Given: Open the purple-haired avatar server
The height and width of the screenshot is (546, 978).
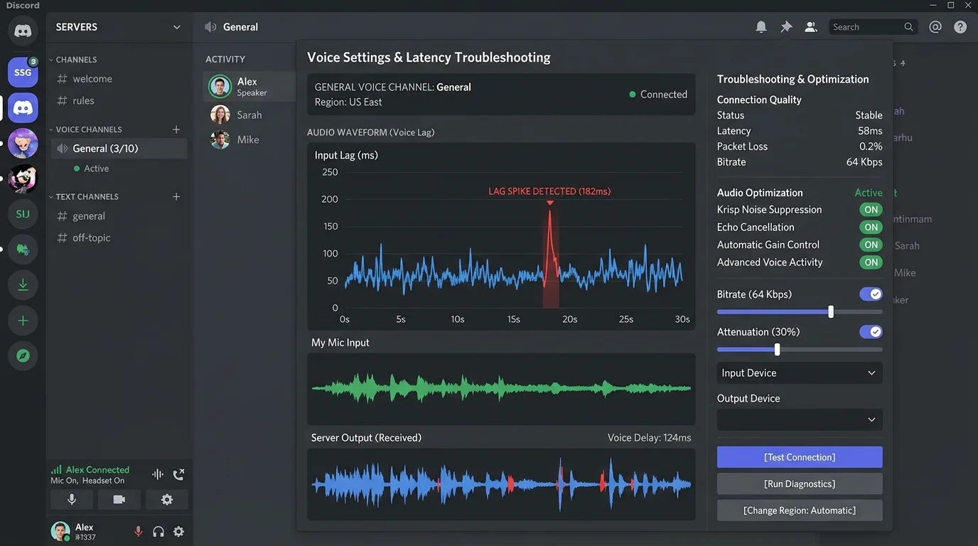Looking at the screenshot, I should point(23,144).
